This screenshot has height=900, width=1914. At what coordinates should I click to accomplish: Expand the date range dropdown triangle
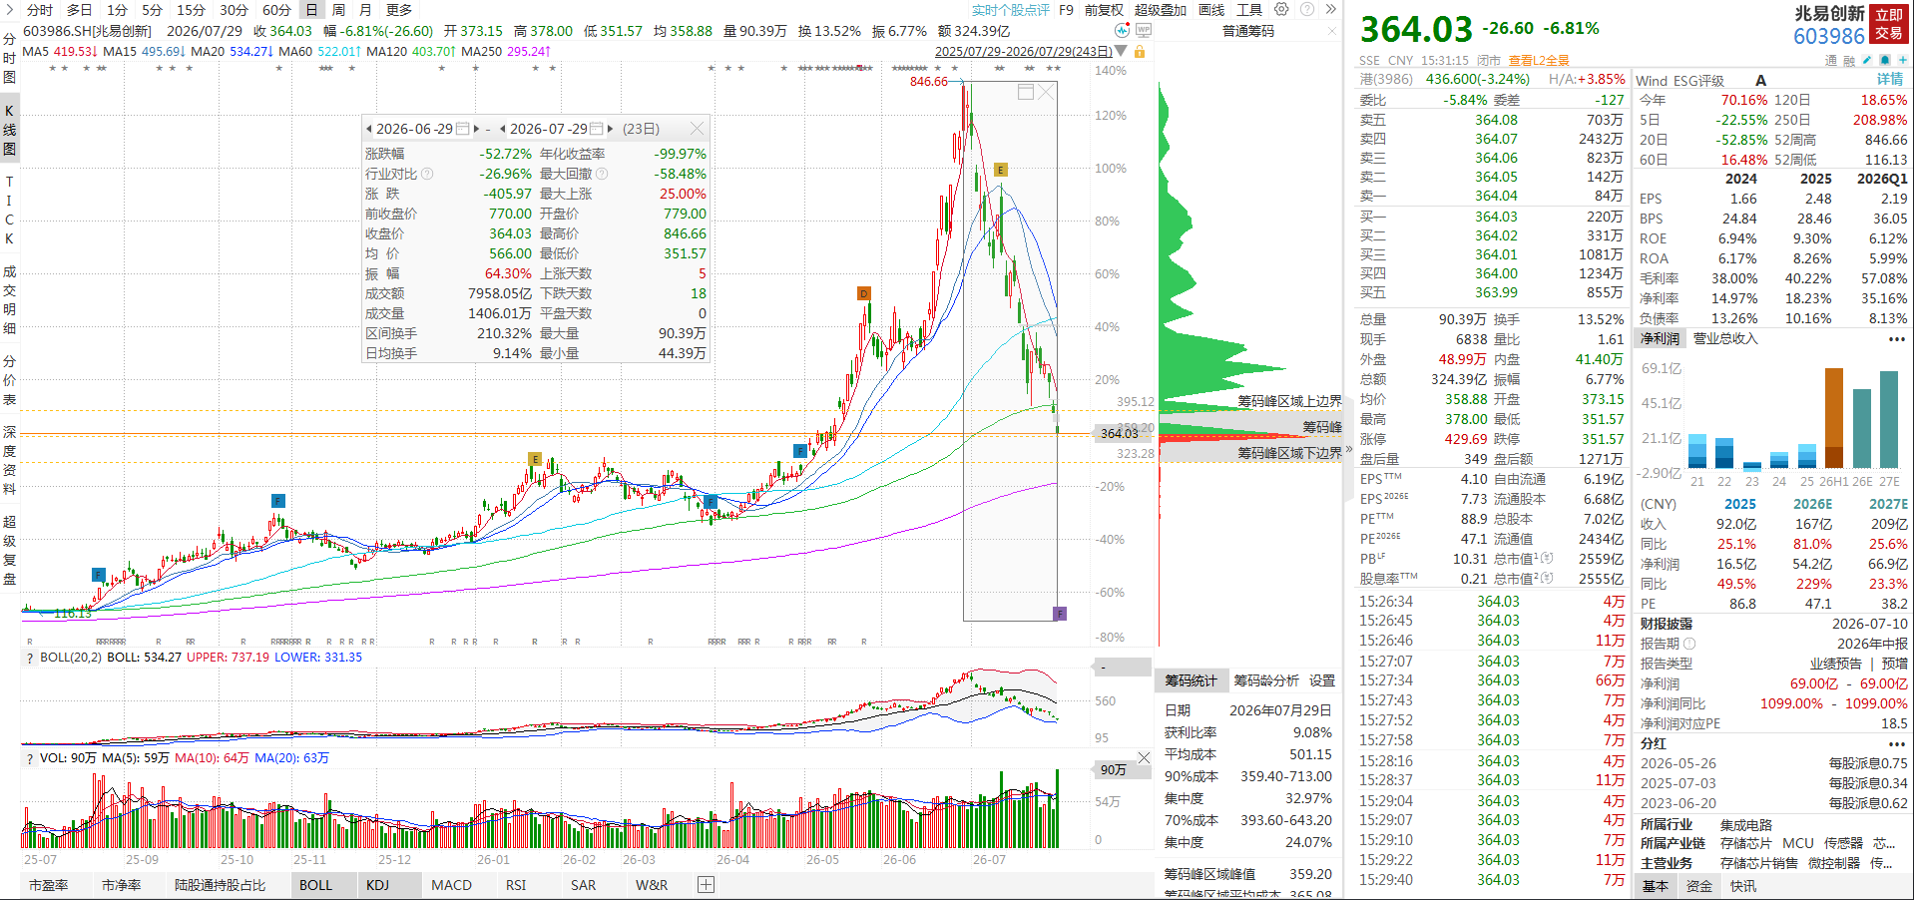pyautogui.click(x=1121, y=51)
